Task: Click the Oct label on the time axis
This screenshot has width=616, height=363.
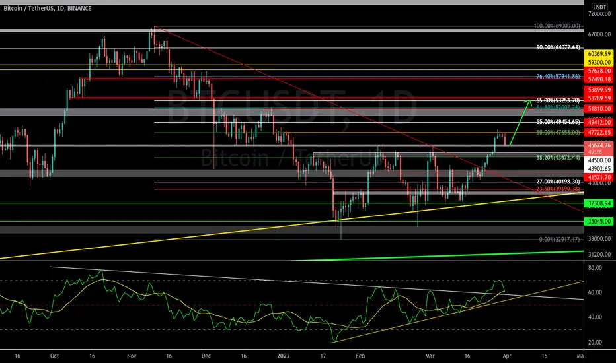Action: (x=55, y=356)
